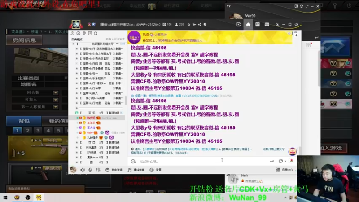Collapse the 北部整队分组大厅 channel group

click(74, 44)
